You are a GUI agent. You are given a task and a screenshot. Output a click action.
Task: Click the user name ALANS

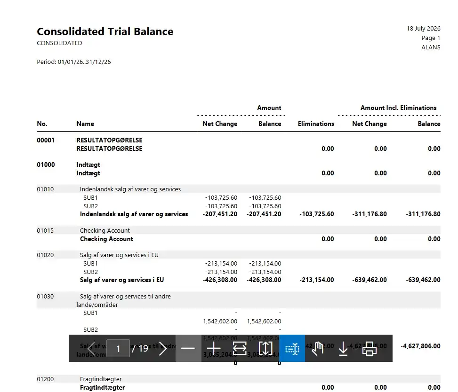[431, 47]
